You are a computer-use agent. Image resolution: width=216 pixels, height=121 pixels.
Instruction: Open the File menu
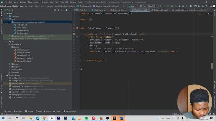point(6,2)
